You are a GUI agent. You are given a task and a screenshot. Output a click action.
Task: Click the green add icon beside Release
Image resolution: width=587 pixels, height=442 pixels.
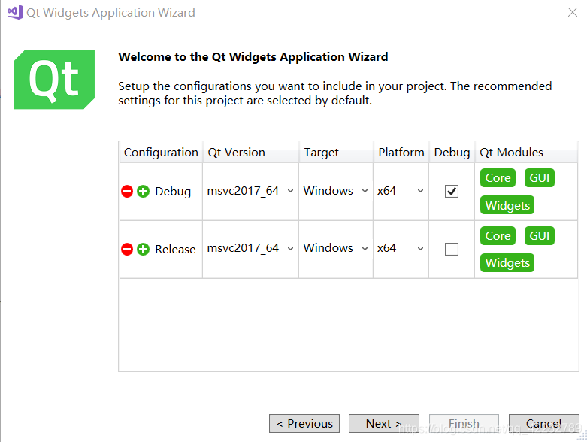[x=143, y=249]
